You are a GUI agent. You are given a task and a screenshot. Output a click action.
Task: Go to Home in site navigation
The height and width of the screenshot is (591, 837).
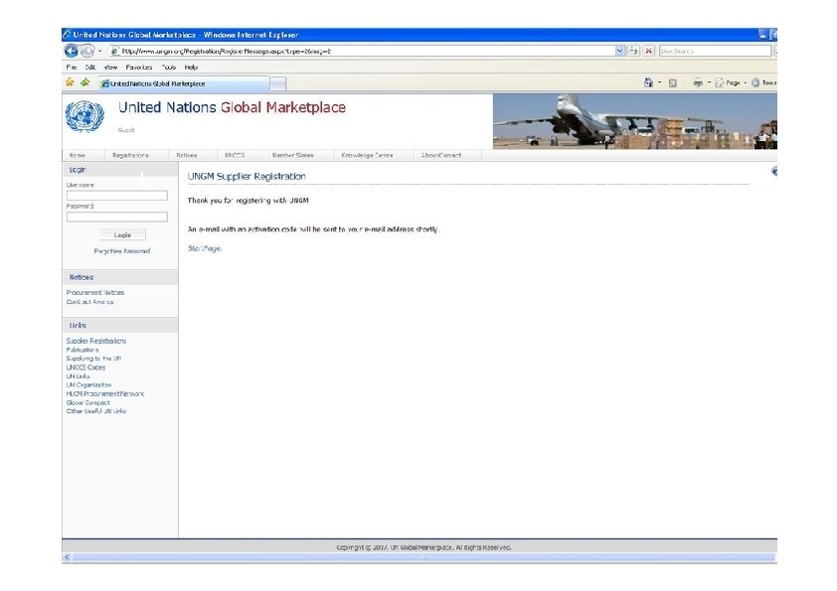pos(77,155)
